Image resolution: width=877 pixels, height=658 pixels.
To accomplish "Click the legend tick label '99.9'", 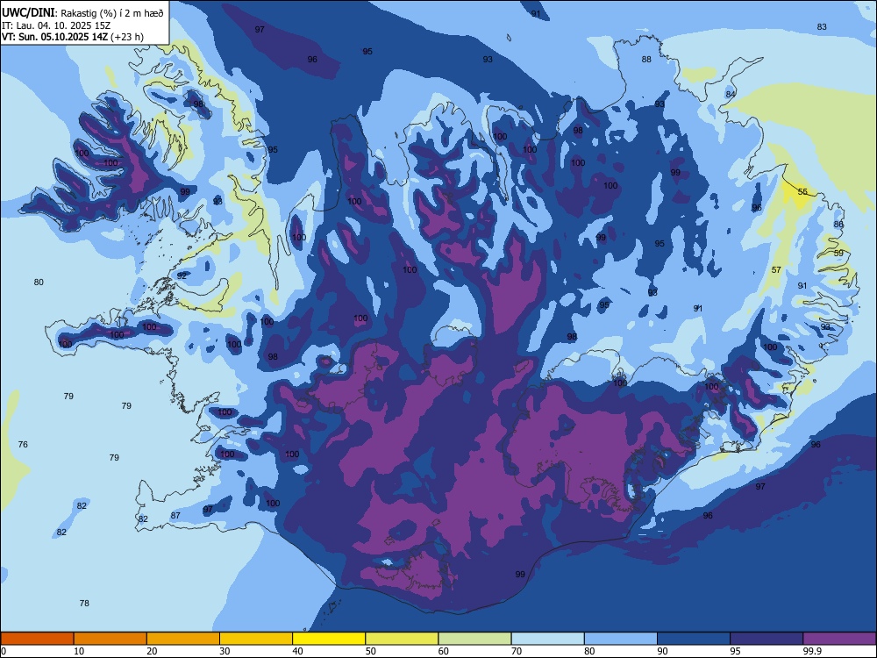I will click(x=812, y=651).
